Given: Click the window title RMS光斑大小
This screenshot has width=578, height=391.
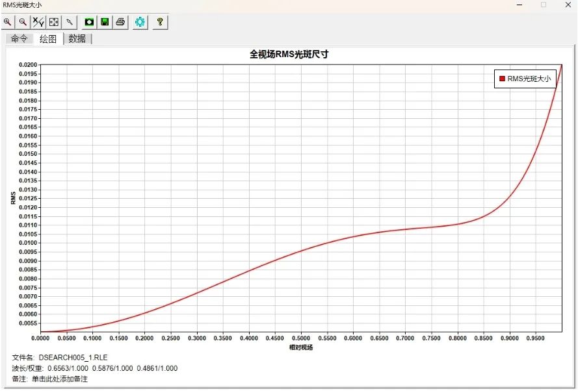Looking at the screenshot, I should (22, 5).
